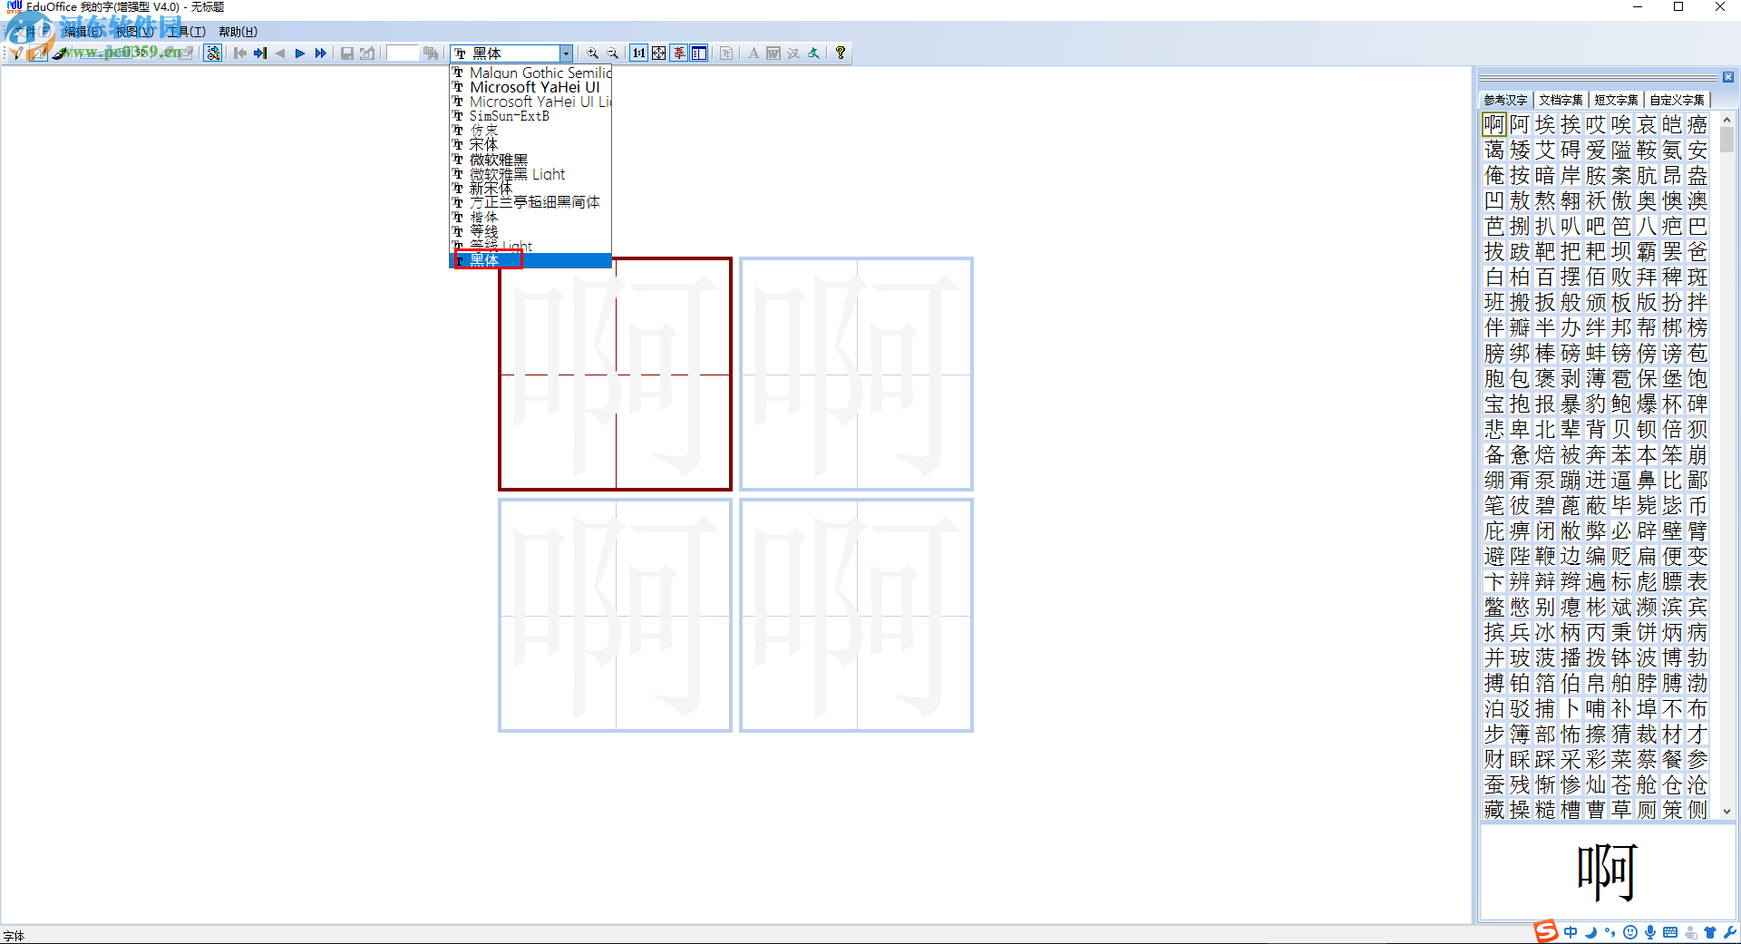Click the save document icon

pos(347,54)
